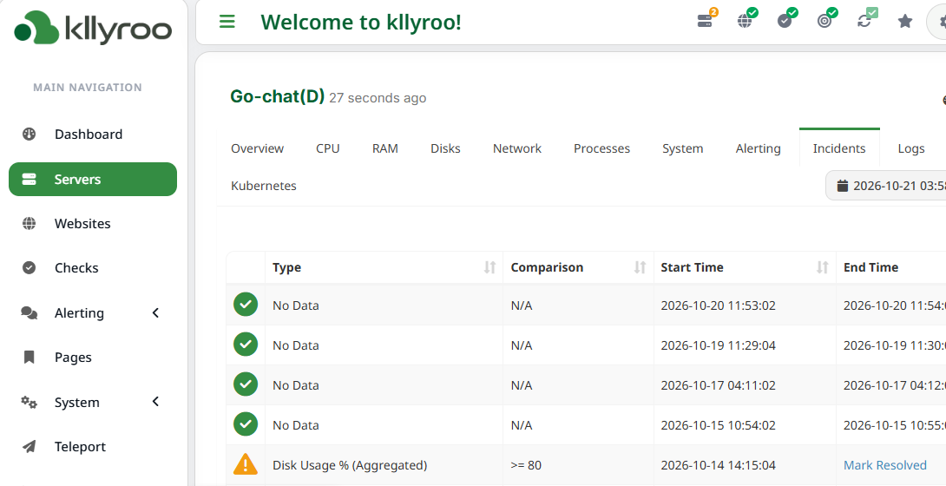Screen dimensions: 946x486
Task: Switch to the Disks tab
Action: coord(445,148)
